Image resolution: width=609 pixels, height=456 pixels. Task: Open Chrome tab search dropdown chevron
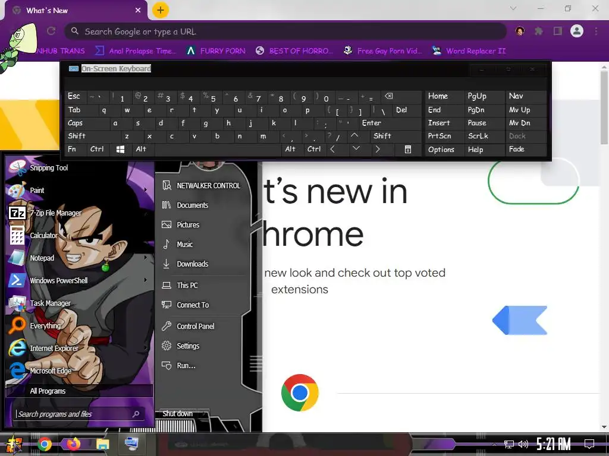point(513,8)
